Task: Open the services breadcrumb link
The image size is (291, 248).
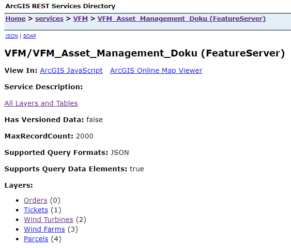Action: point(49,19)
